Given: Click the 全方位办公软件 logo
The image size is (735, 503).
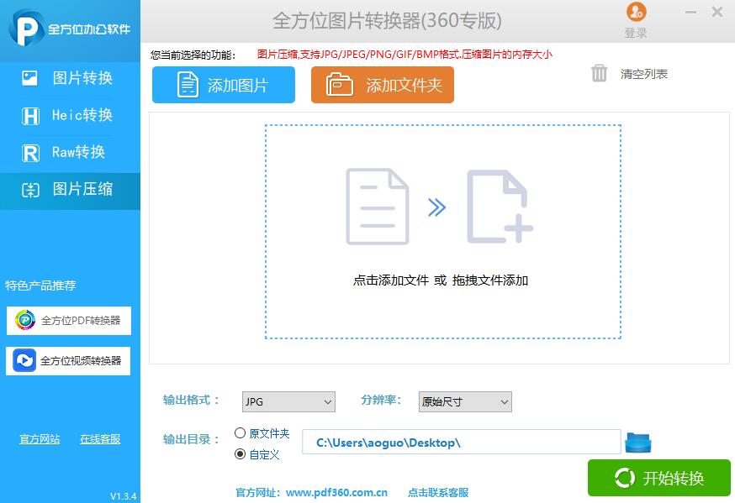Looking at the screenshot, I should [x=69, y=29].
